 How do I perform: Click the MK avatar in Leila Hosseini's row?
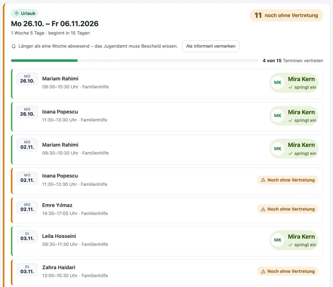(278, 240)
